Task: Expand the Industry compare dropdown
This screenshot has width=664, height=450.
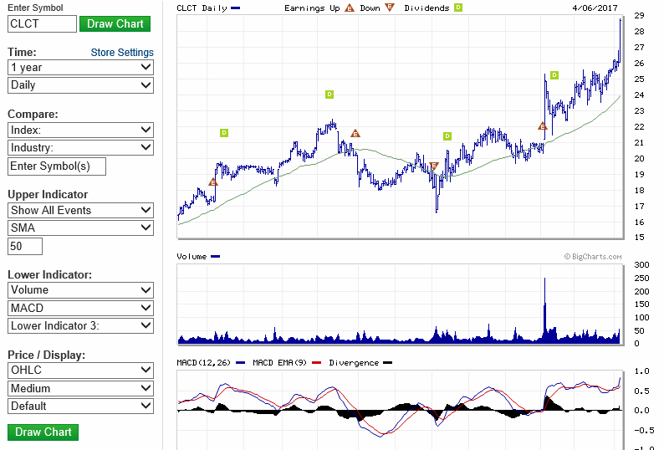Action: pyautogui.click(x=80, y=148)
